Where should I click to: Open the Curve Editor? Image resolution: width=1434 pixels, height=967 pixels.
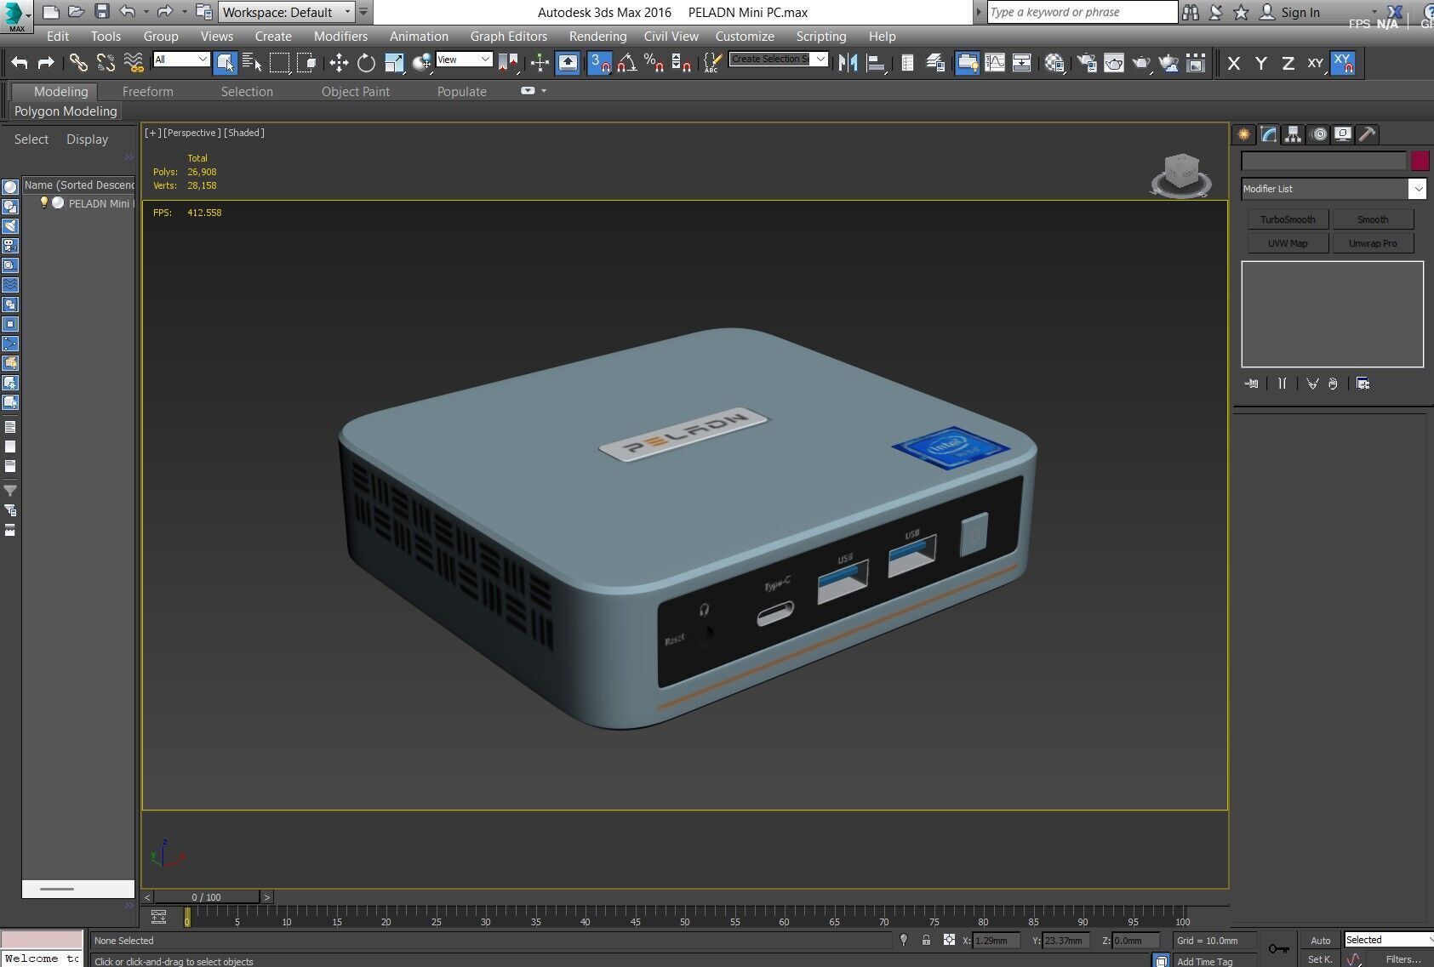(994, 63)
